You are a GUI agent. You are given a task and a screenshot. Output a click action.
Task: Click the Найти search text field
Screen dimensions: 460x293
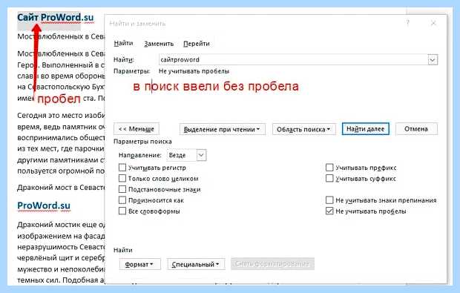pyautogui.click(x=293, y=60)
